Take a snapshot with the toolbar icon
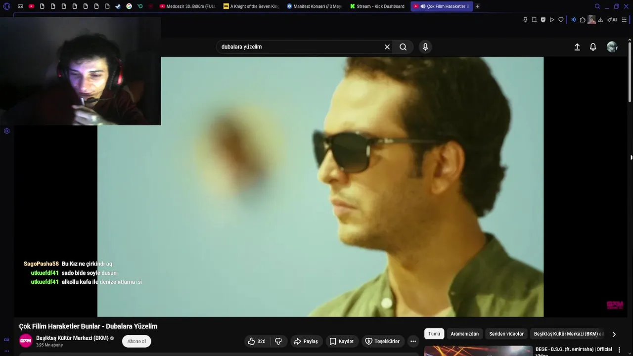Viewport: 633px width, 356px height. point(534,20)
